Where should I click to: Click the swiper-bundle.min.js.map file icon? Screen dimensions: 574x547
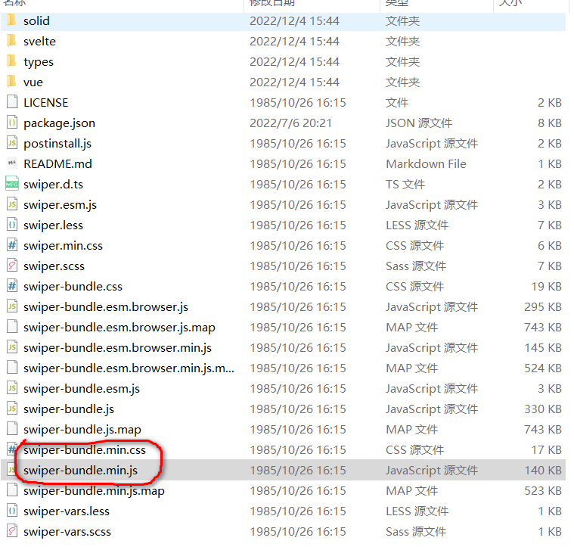pyautogui.click(x=12, y=490)
